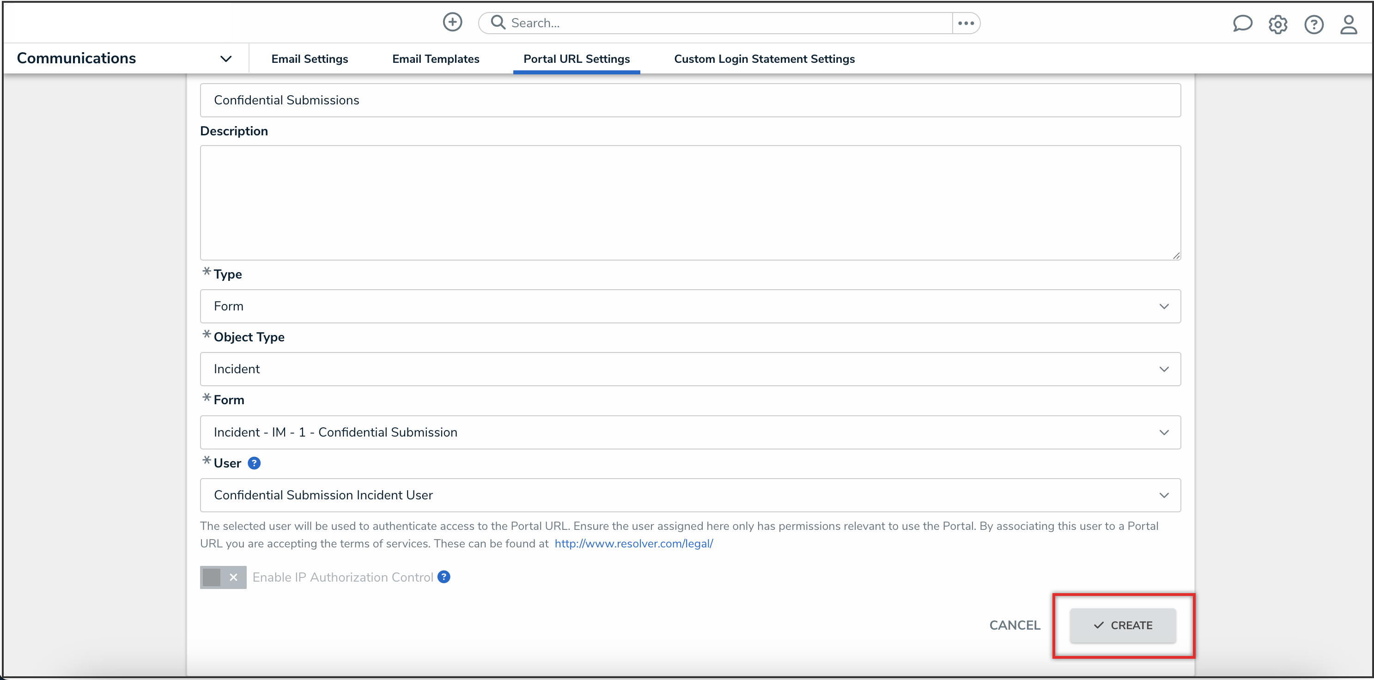The image size is (1374, 680).
Task: Open the settings gear icon
Action: [x=1277, y=24]
